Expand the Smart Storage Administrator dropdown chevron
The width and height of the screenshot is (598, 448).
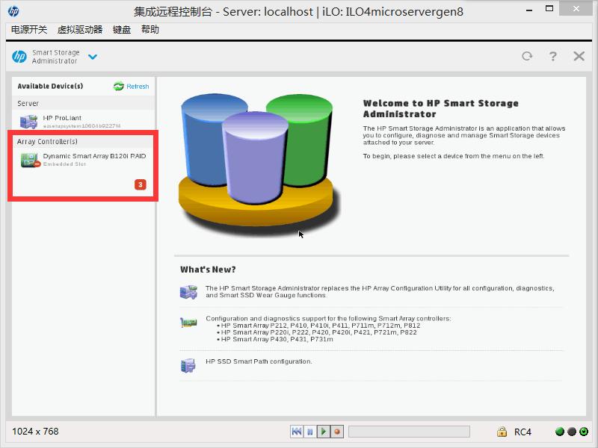point(92,57)
